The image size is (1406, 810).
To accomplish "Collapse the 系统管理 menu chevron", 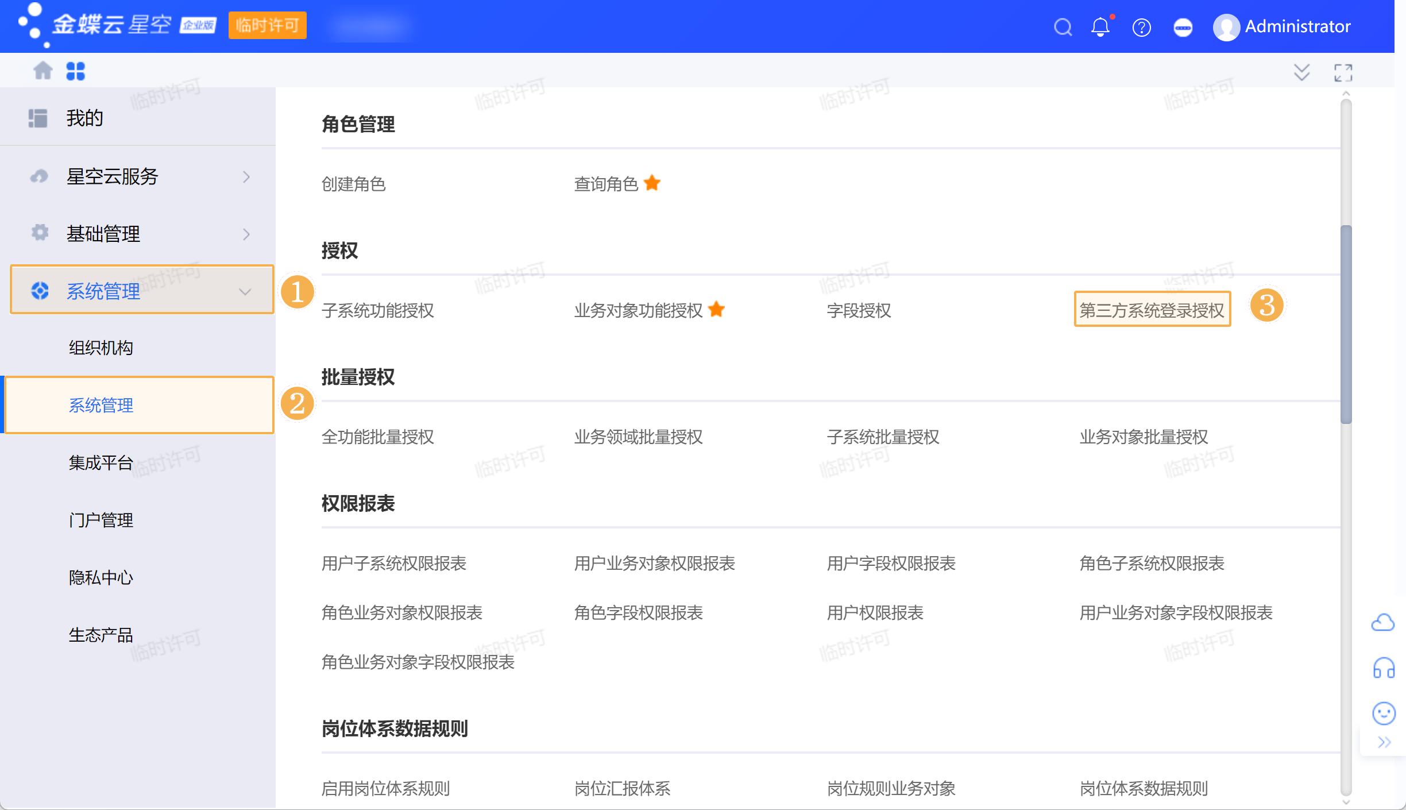I will pos(245,291).
